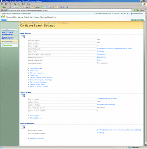Click the Shared Scopes section icon

point(23,96)
